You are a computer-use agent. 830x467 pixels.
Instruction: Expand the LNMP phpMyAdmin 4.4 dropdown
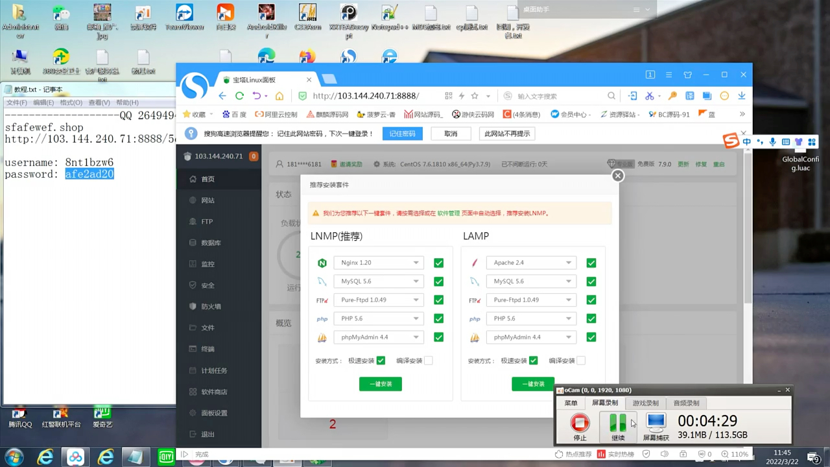click(x=379, y=337)
